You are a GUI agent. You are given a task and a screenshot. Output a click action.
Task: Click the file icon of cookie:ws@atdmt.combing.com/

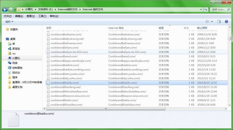pyautogui.click(x=48, y=69)
